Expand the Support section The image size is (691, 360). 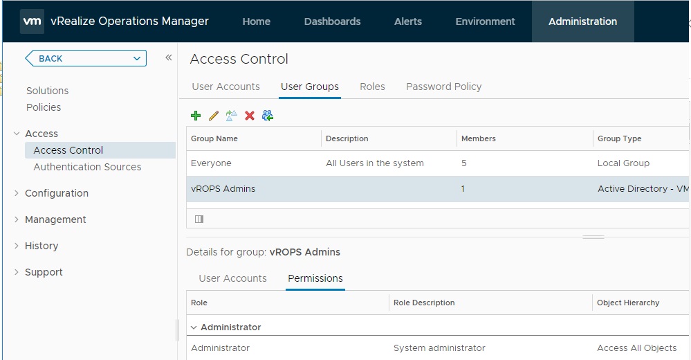click(x=17, y=272)
